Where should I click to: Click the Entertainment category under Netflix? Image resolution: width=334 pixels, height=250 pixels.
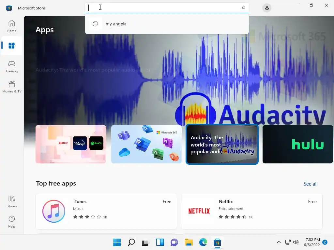(x=231, y=209)
